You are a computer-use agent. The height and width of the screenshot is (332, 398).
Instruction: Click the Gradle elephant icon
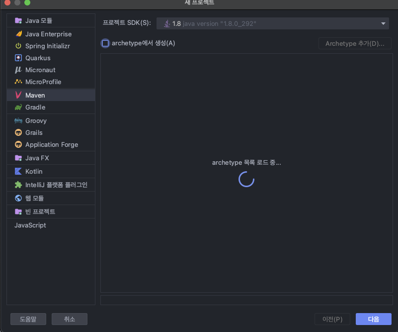pyautogui.click(x=18, y=108)
